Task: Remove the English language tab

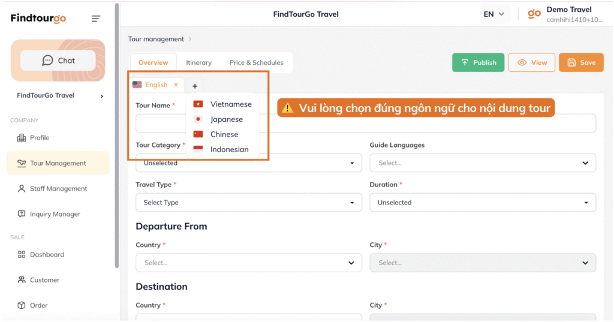Action: point(176,85)
